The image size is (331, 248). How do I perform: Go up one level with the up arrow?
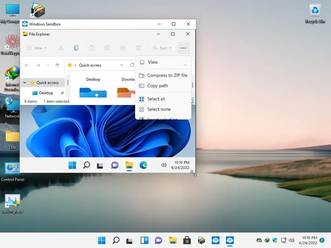coord(57,65)
